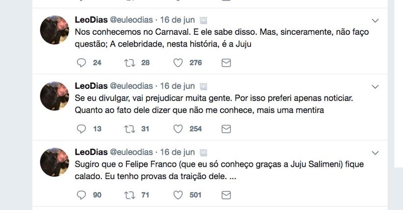Like the 'Se eu divulgar' tweet
The image size is (403, 210).
pos(178,129)
